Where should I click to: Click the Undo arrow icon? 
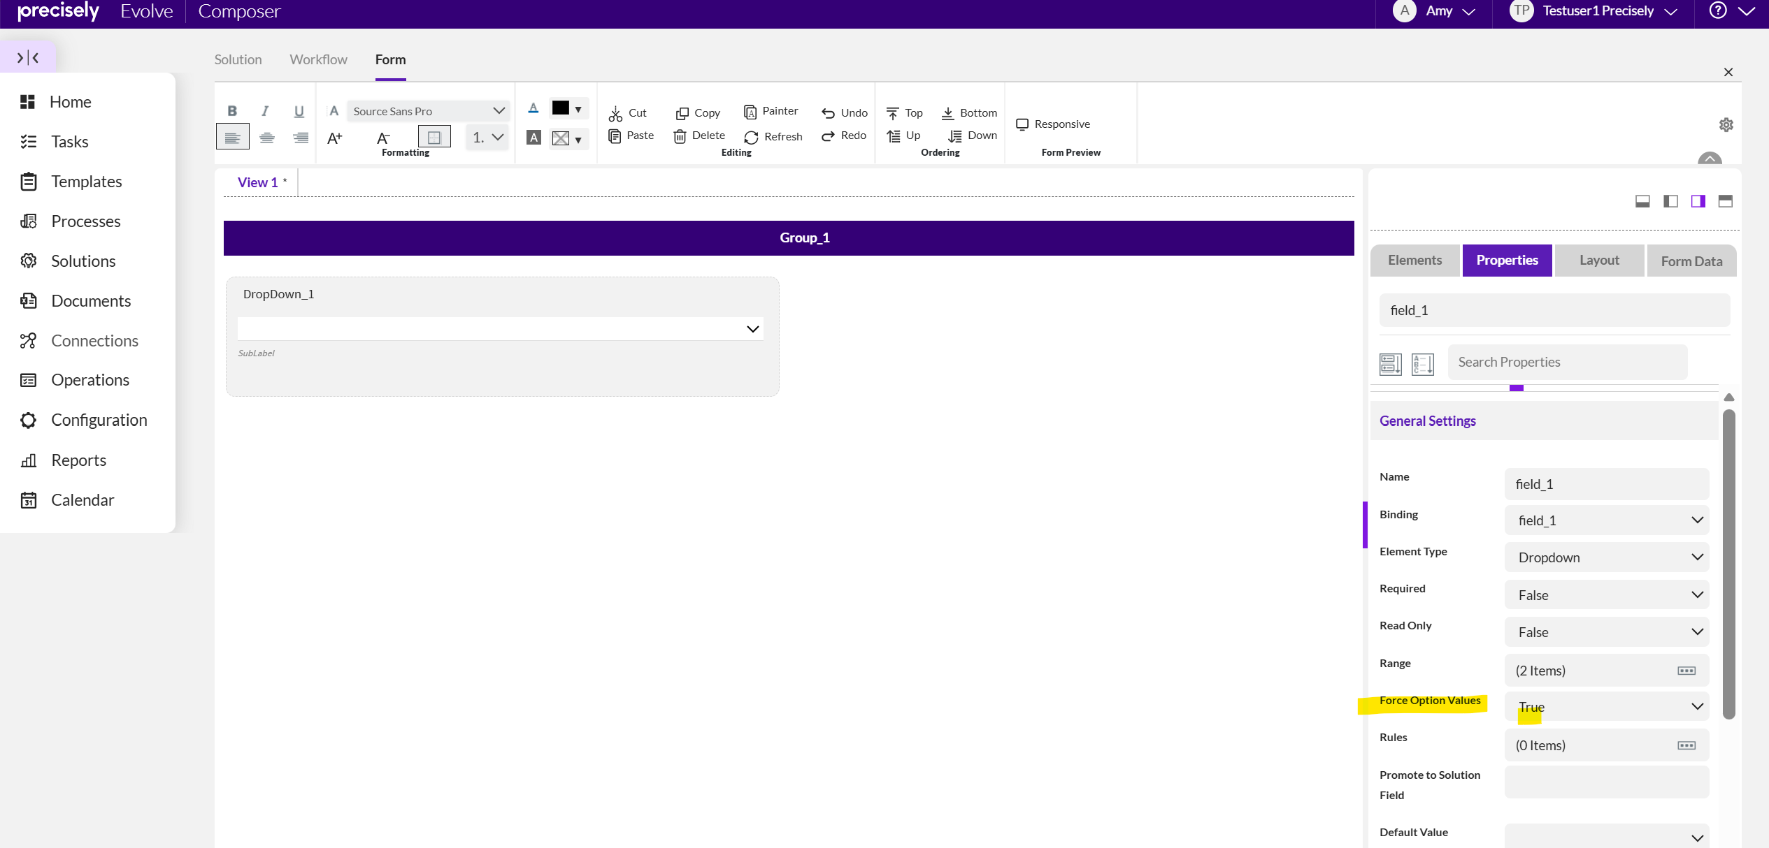coord(828,113)
